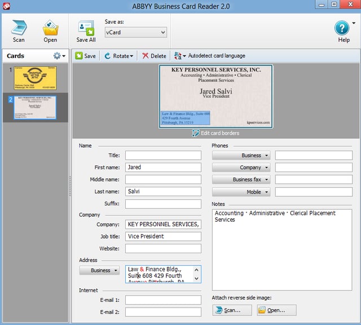Viewport: 361px width, 325px height.
Task: Minimize the ABBYY window
Action: coord(322,5)
